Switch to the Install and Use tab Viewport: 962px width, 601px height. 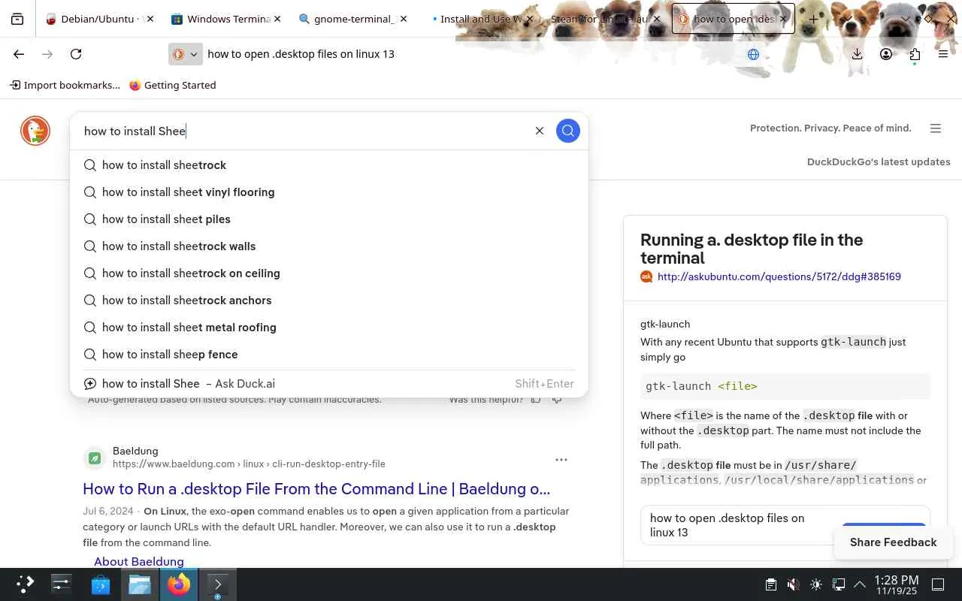point(481,19)
